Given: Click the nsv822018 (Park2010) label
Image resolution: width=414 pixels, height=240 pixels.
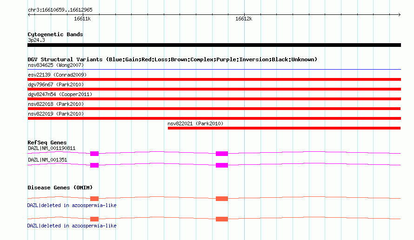Looking at the screenshot, I should point(56,104).
